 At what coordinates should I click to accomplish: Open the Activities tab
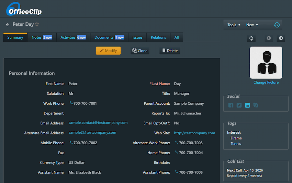(73, 37)
